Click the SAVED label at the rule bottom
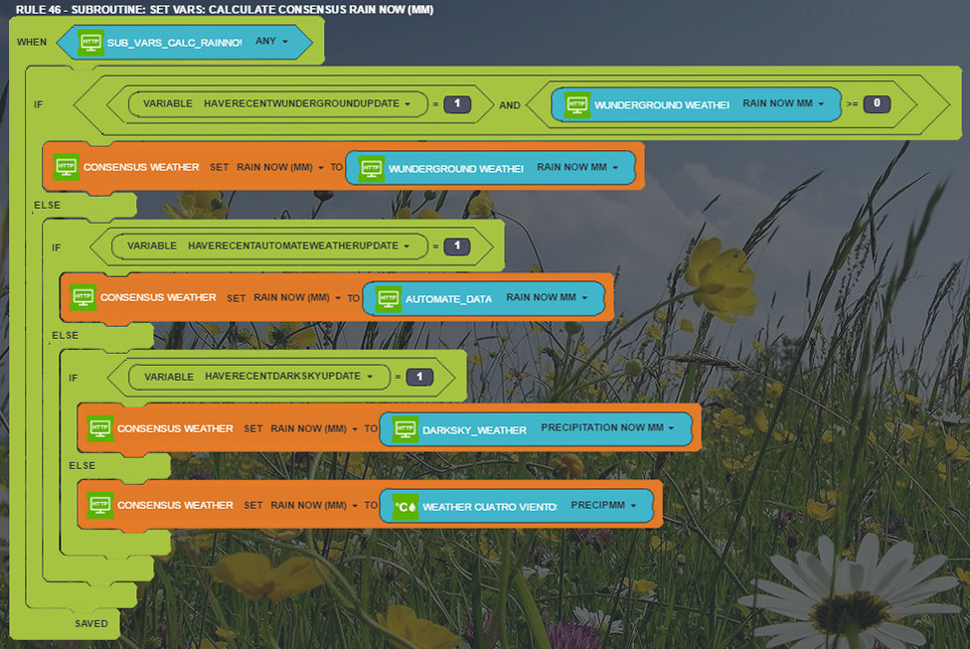The image size is (970, 649). (x=90, y=623)
